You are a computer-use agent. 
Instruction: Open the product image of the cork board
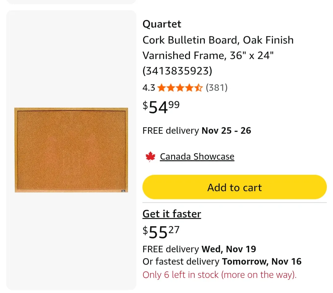click(x=71, y=150)
